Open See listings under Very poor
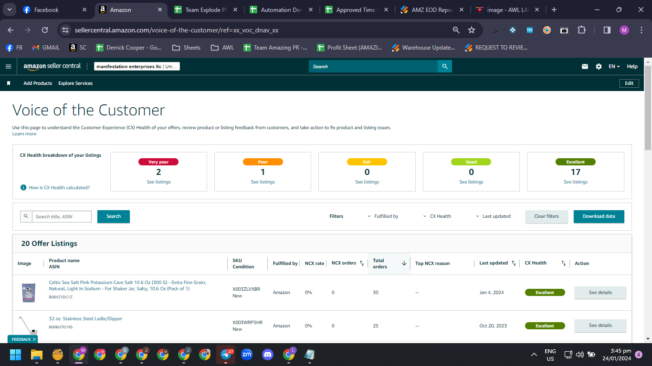 point(158,182)
